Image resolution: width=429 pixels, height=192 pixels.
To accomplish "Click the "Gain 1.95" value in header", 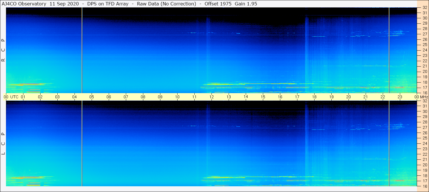I will 246,4.
